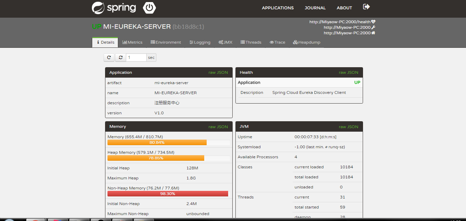
Task: Click Maximum Heap value 1.8G
Action: click(x=191, y=178)
